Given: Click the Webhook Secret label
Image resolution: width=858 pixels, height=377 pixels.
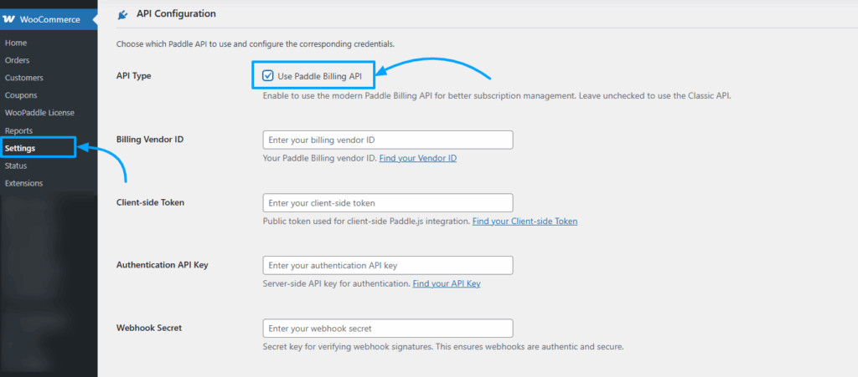Looking at the screenshot, I should [149, 328].
